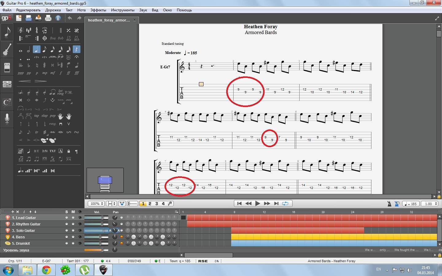Mute the Bass track
Image resolution: width=442 pixels, height=276 pixels.
[73, 237]
